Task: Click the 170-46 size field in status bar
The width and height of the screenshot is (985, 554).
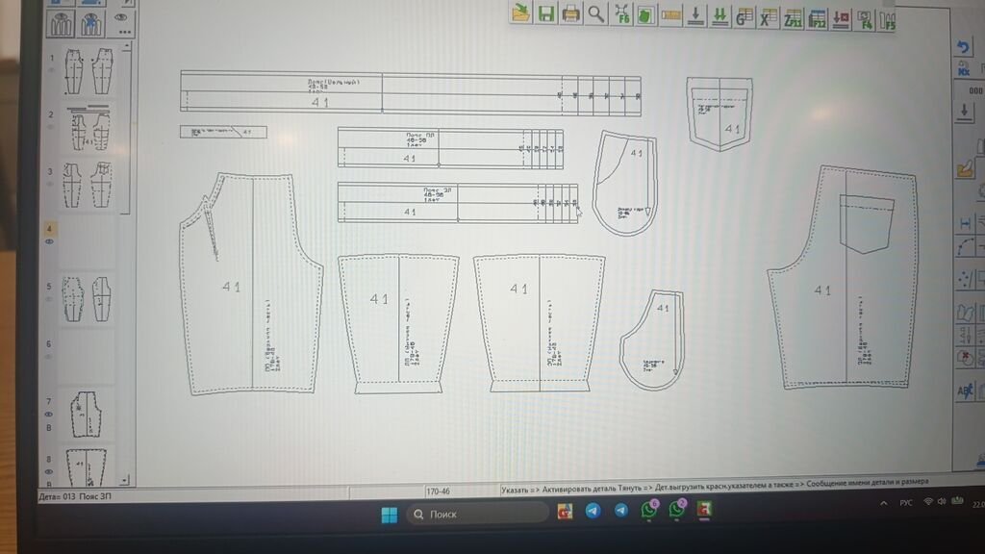Action: pyautogui.click(x=462, y=491)
